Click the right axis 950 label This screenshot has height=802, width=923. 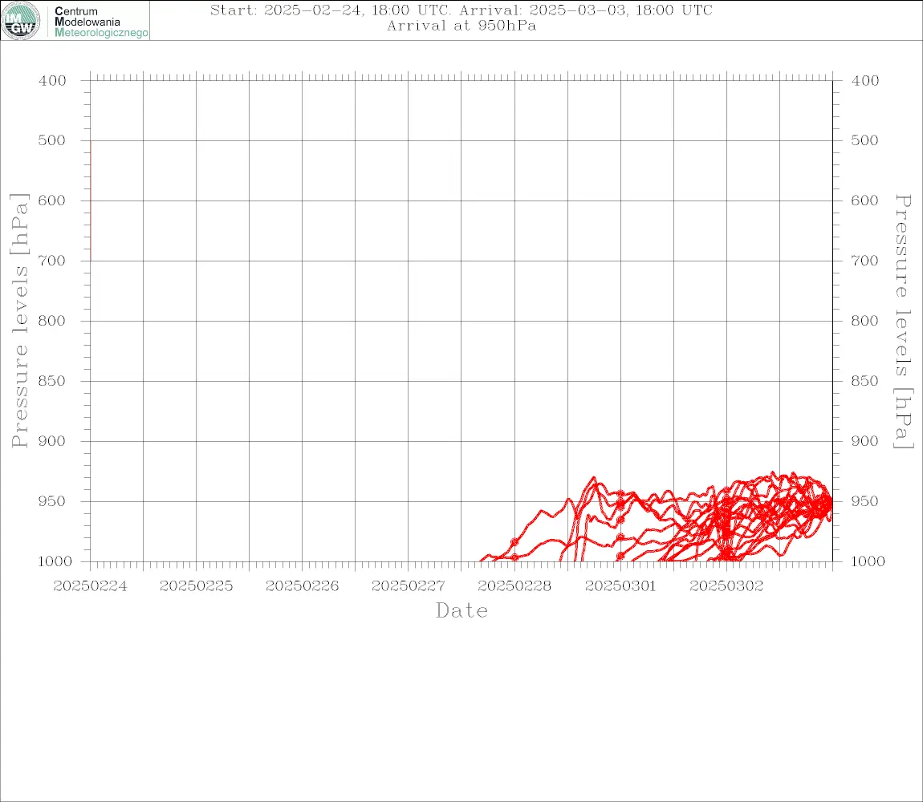click(864, 501)
